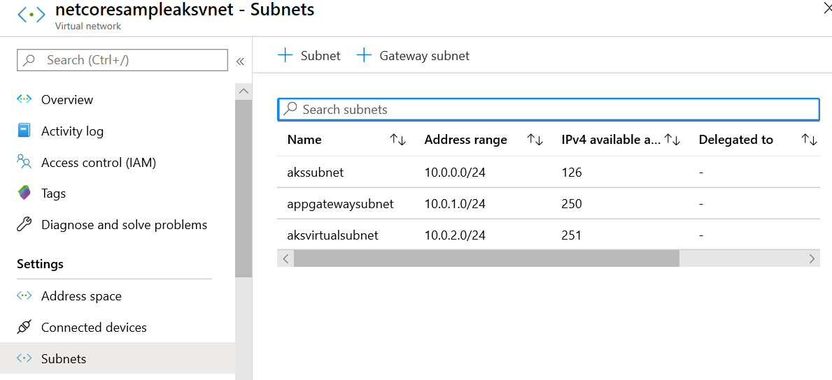Viewport: 832px width, 380px height.
Task: Sort subnets by Name column arrows
Action: coord(397,140)
